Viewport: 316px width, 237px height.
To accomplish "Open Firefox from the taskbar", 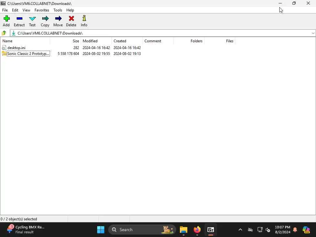I will [x=197, y=230].
